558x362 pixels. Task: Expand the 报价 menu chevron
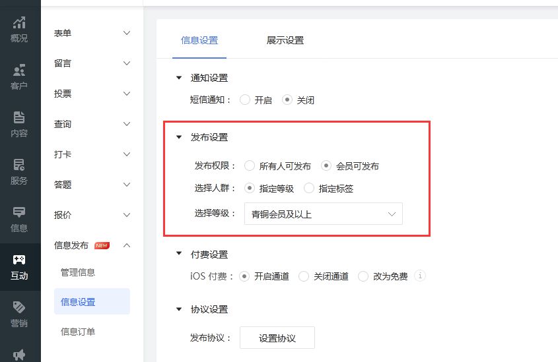(x=127, y=215)
